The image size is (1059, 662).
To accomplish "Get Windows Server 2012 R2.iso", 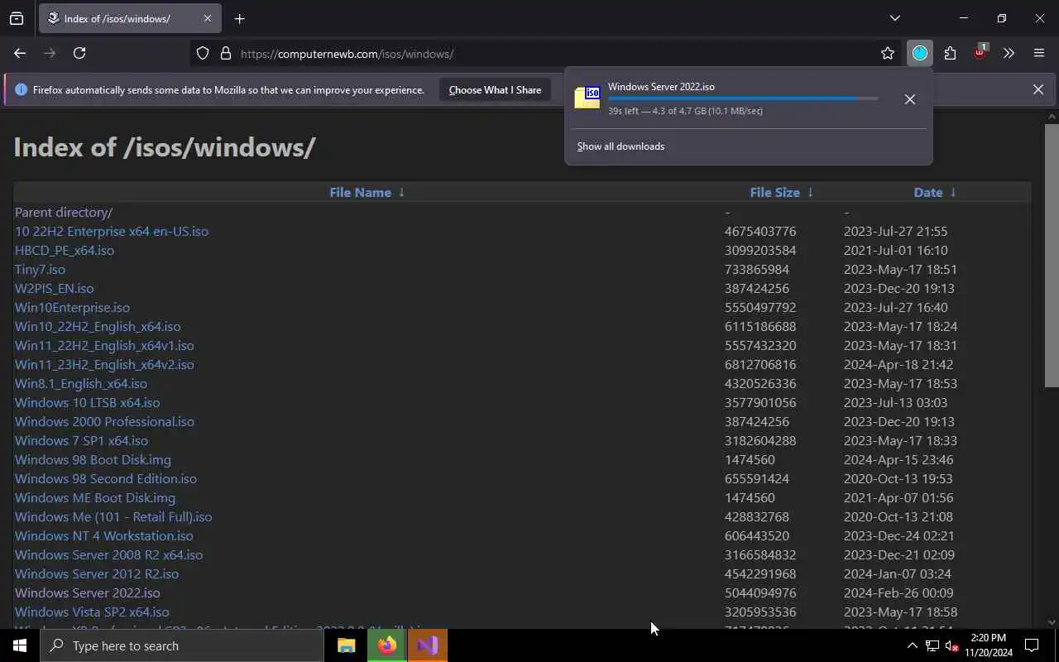I will (x=97, y=574).
